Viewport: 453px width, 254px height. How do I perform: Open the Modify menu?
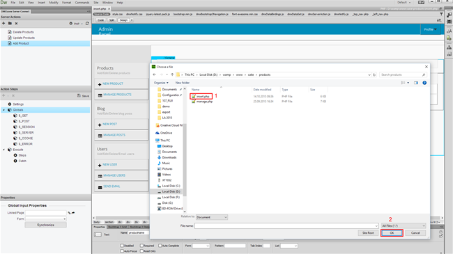click(x=54, y=3)
